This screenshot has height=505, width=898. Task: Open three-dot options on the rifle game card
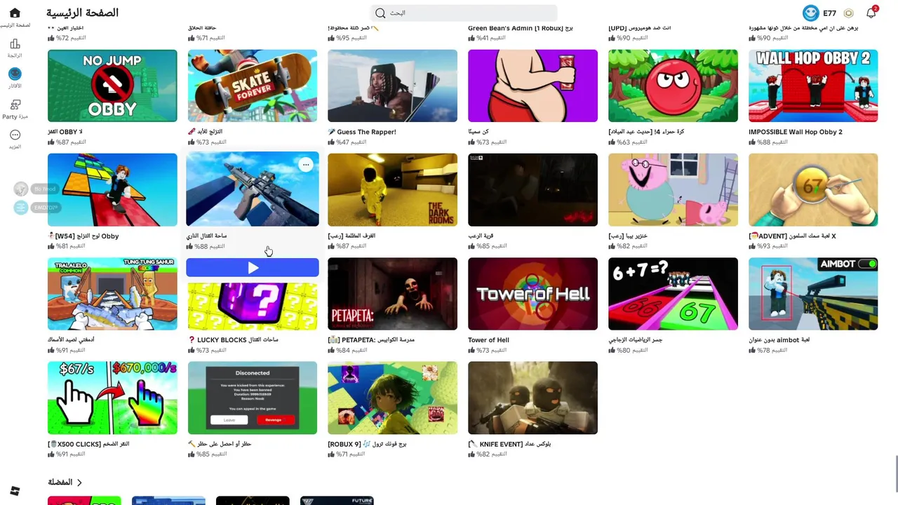(306, 165)
